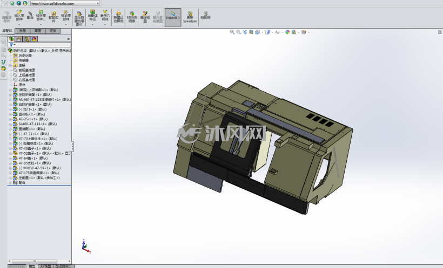This screenshot has width=443, height=268.
Task: Click the Zoom to Fit icon
Action: [x=232, y=32]
